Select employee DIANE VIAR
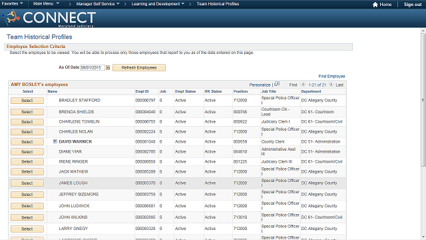426x240 pixels. 27,152
